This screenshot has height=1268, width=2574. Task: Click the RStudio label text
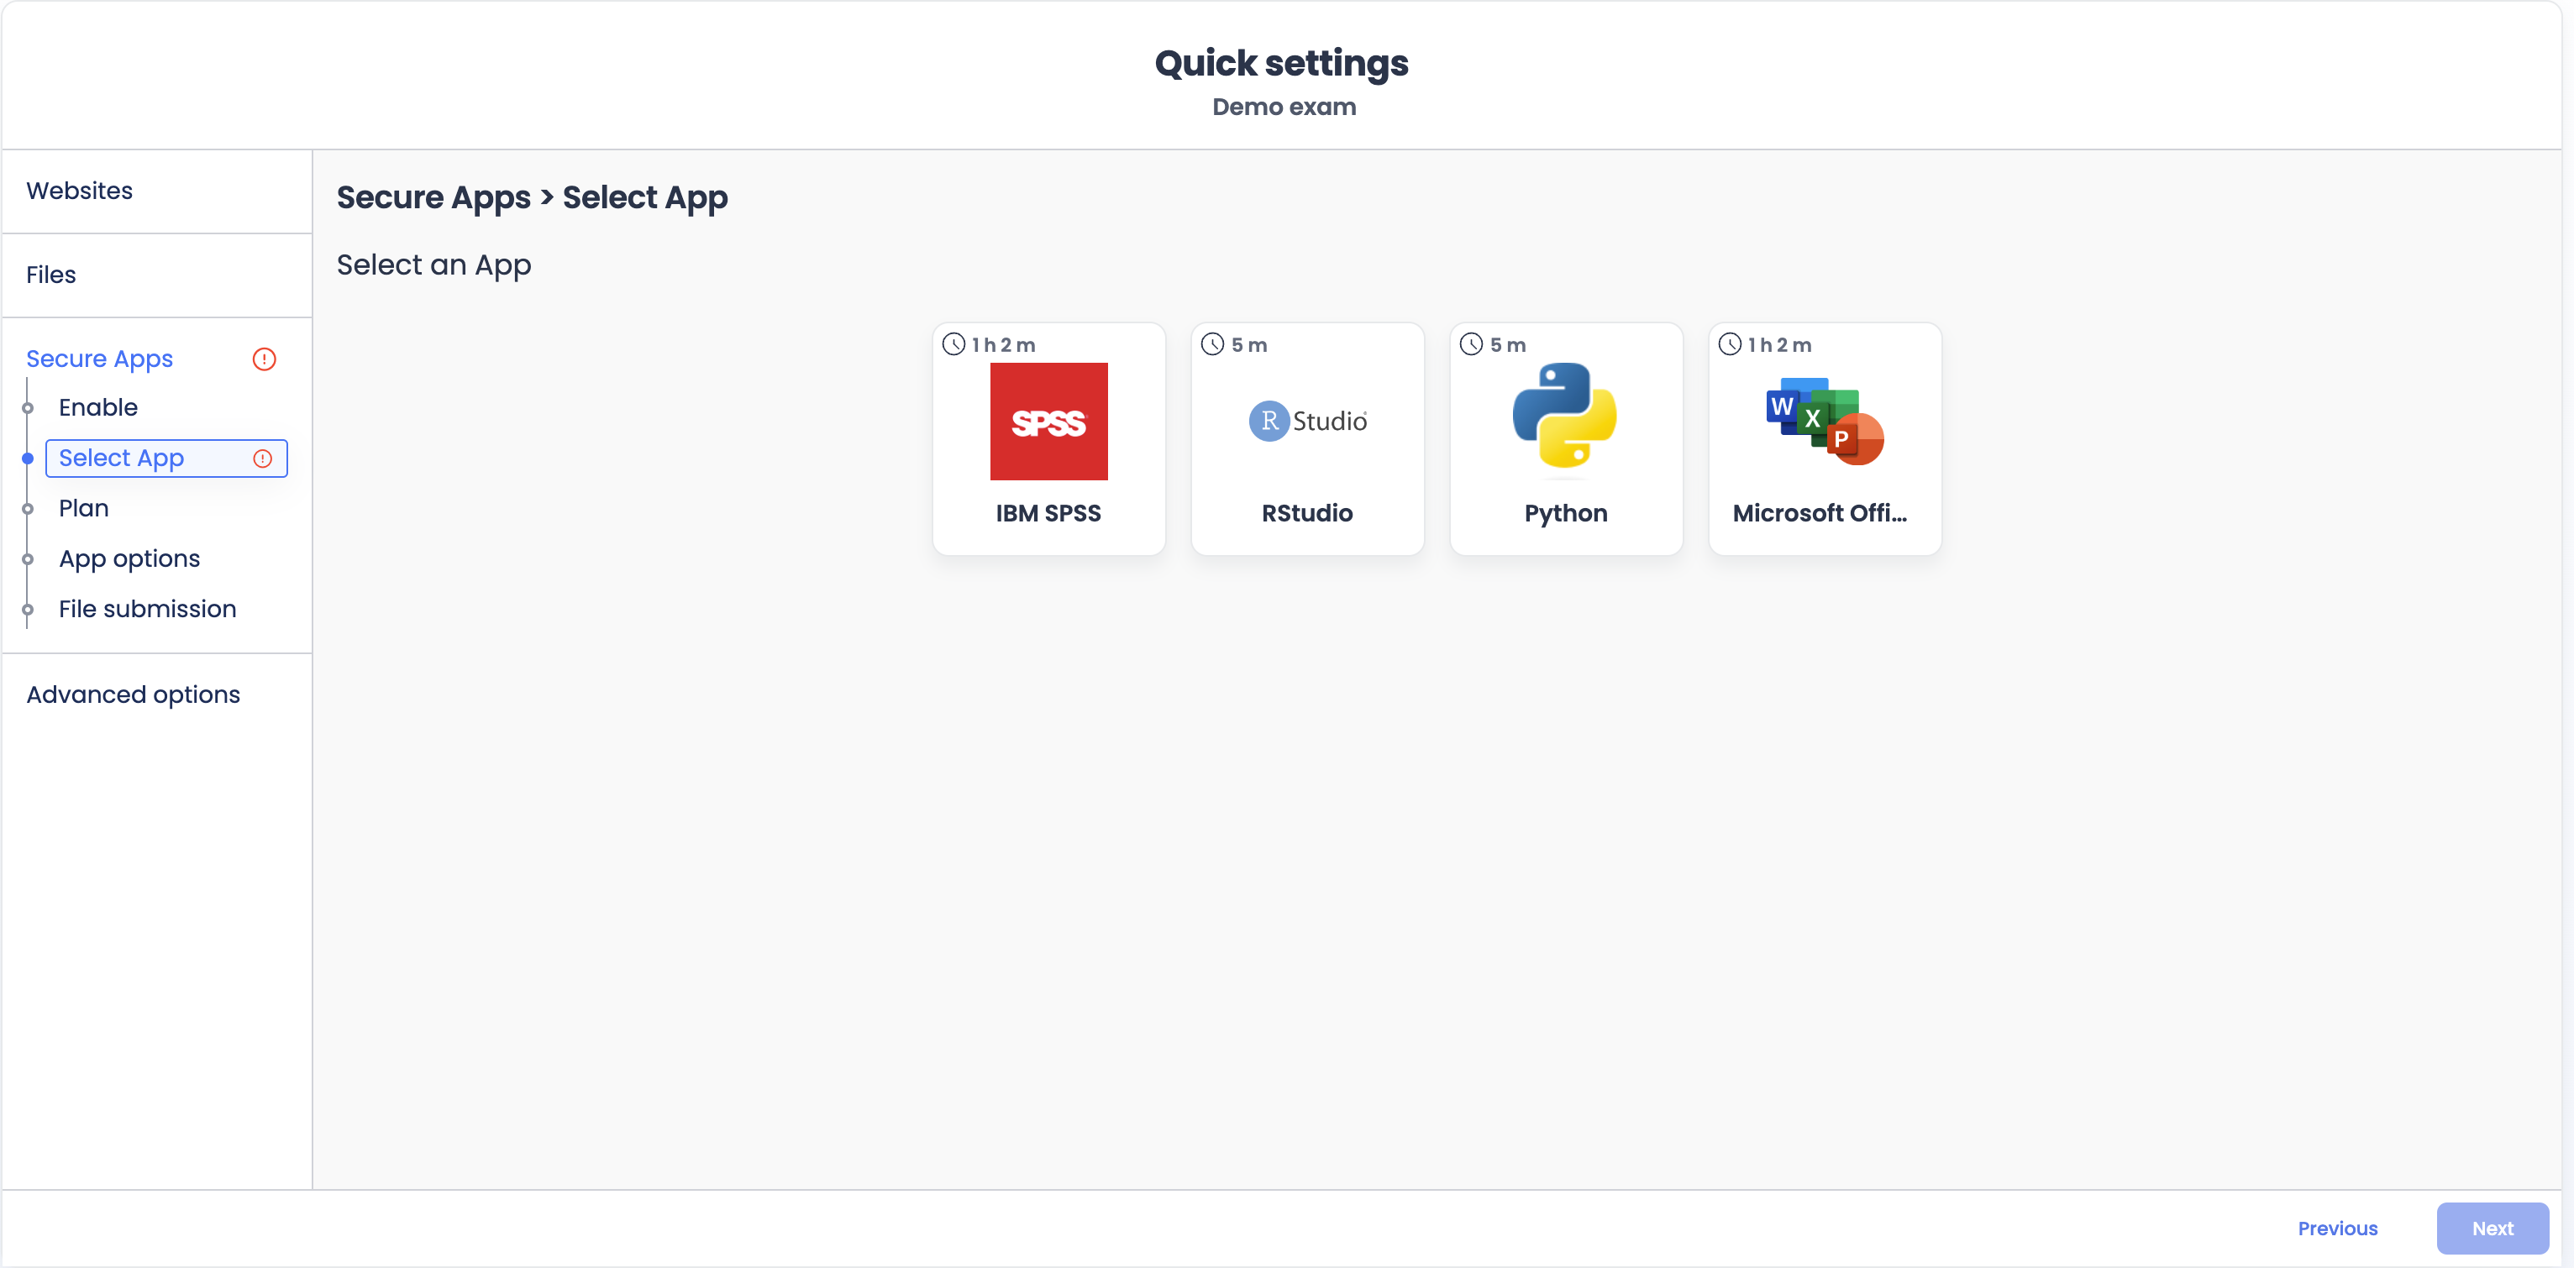pyautogui.click(x=1307, y=513)
